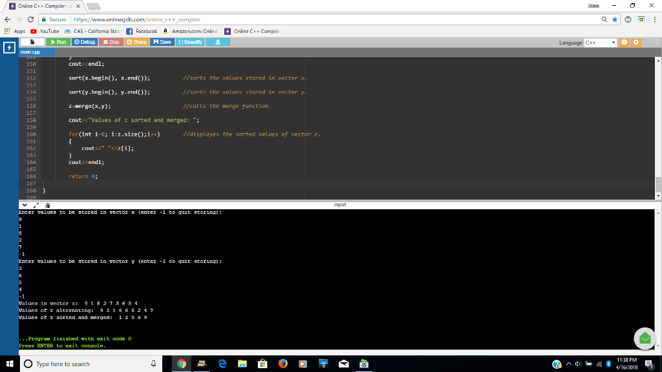Open Microsoft Edge from the taskbar
This screenshot has width=662, height=372.
(222, 364)
